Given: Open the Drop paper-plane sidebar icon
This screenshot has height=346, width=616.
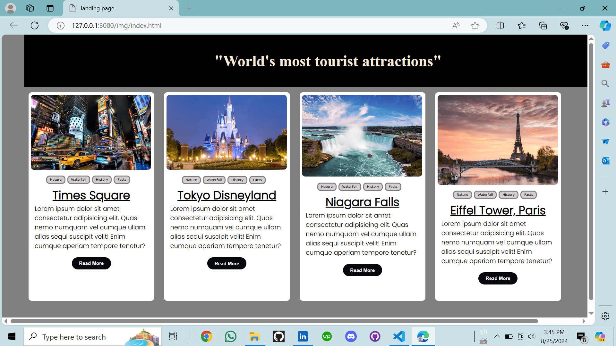Looking at the screenshot, I should (x=605, y=141).
